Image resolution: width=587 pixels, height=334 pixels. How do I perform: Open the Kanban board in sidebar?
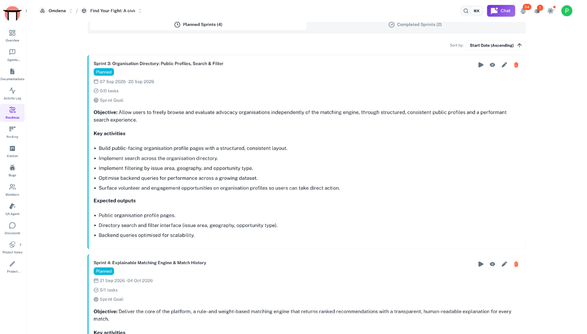pos(12,151)
